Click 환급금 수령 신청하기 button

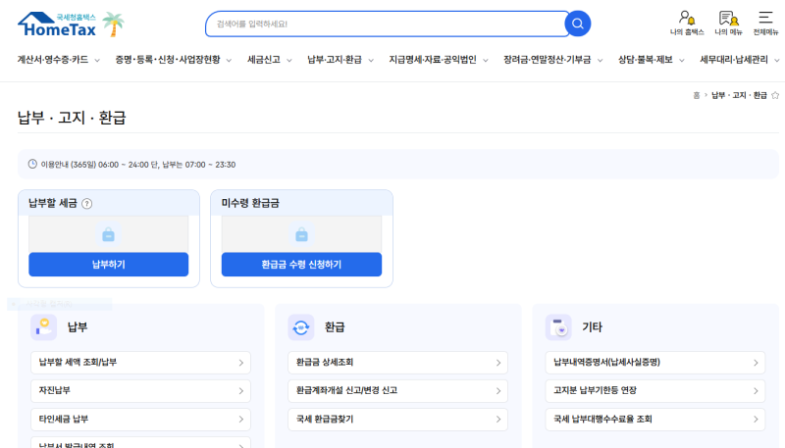pyautogui.click(x=301, y=264)
